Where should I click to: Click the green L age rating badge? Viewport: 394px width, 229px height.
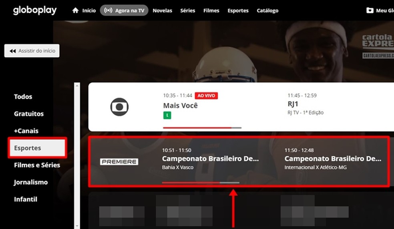167,115
